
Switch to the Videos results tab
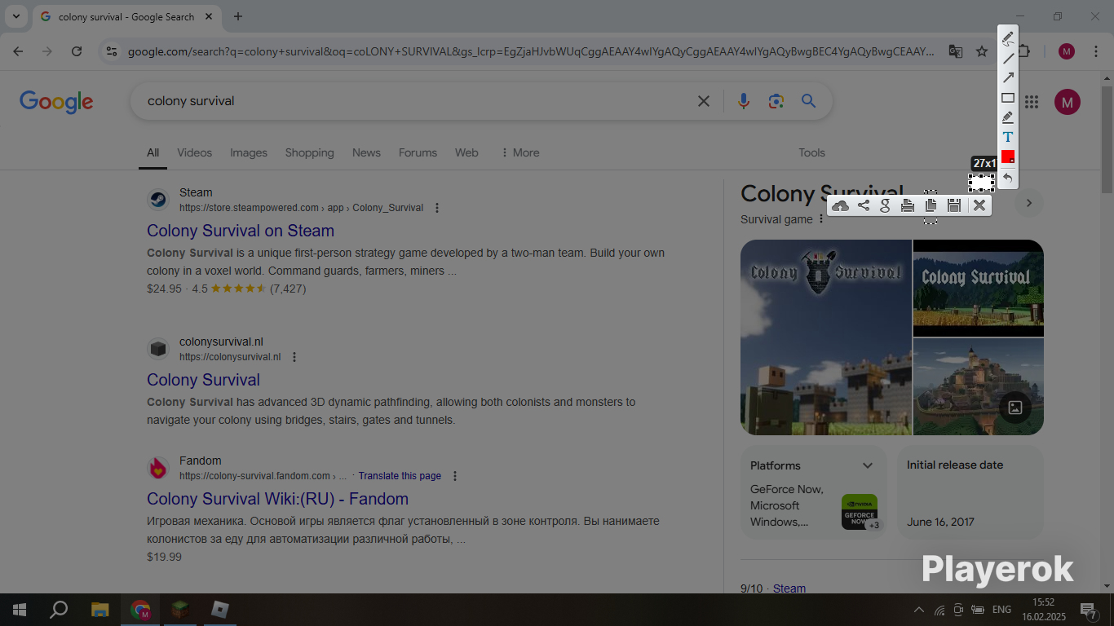coord(194,152)
